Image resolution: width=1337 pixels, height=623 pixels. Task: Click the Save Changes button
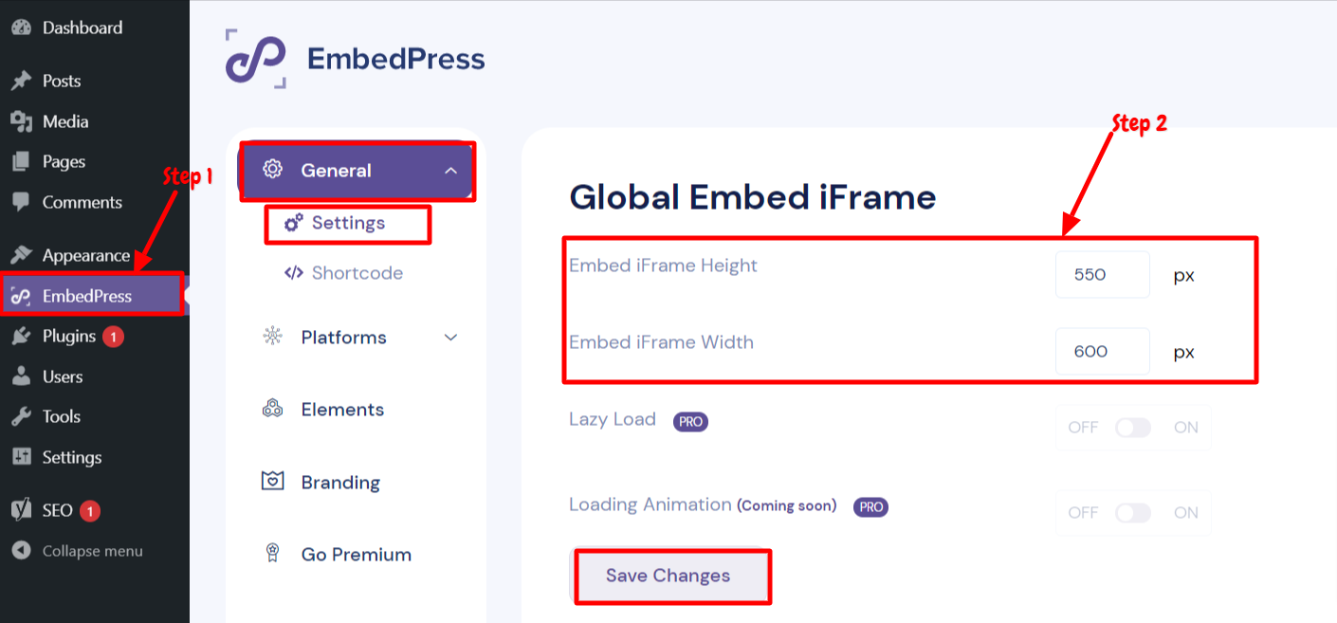[668, 576]
